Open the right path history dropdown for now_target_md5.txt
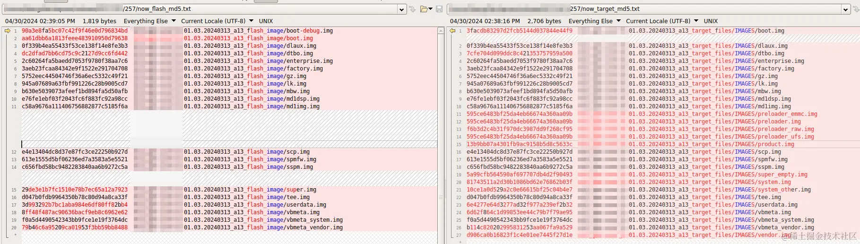This screenshot has width=860, height=244. click(846, 9)
